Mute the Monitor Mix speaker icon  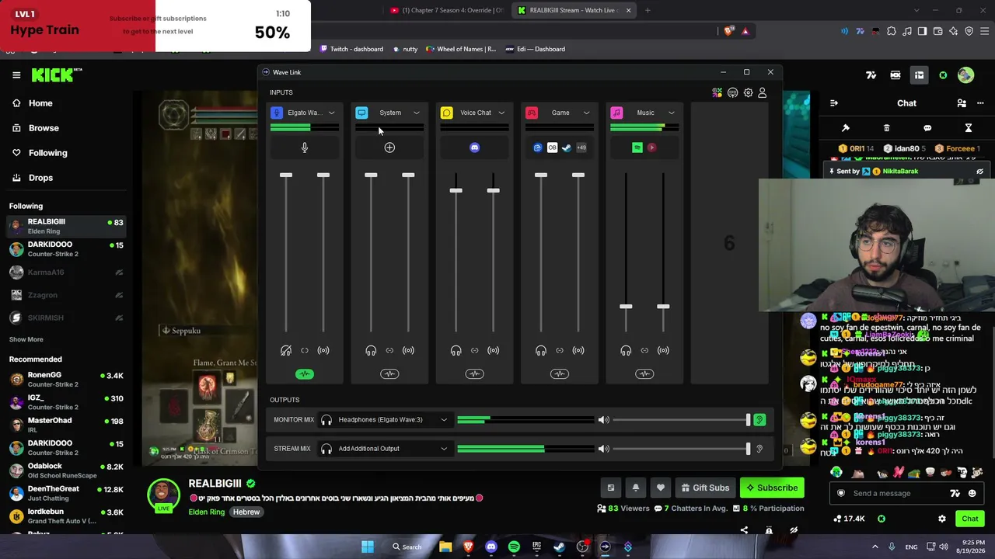pos(603,420)
